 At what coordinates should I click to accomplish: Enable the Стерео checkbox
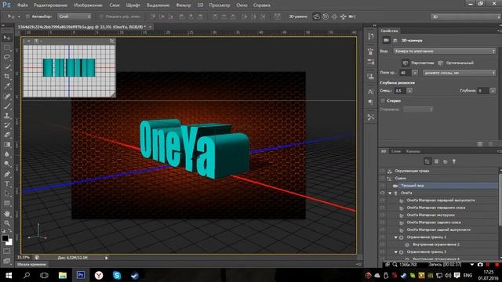(383, 101)
